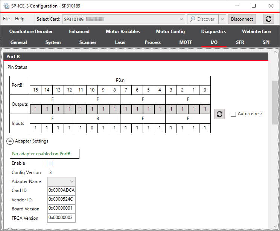Open the Discover dropdown arrow

[x=222, y=19]
